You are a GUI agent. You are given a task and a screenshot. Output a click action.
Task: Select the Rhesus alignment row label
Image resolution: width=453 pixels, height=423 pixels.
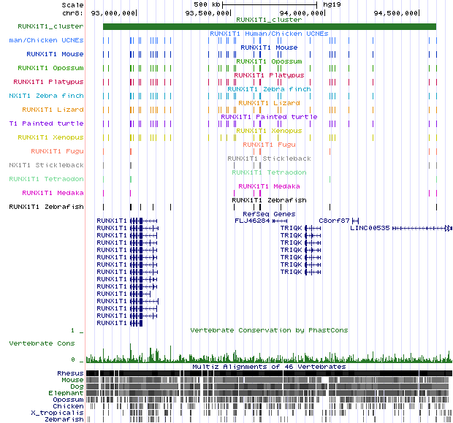(x=69, y=373)
